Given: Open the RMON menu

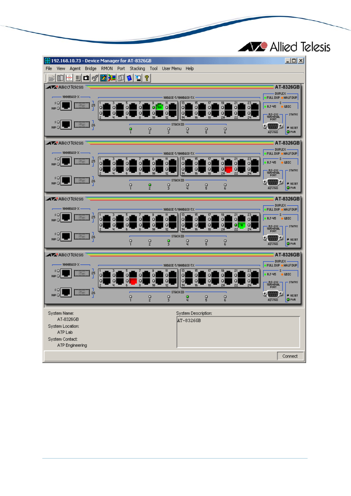Looking at the screenshot, I should pos(107,69).
